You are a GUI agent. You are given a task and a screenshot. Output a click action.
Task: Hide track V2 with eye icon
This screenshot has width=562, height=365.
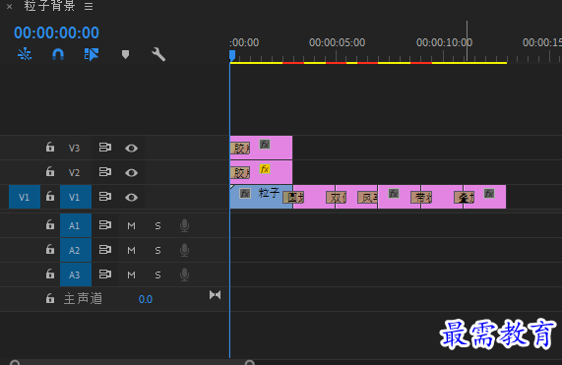[131, 172]
